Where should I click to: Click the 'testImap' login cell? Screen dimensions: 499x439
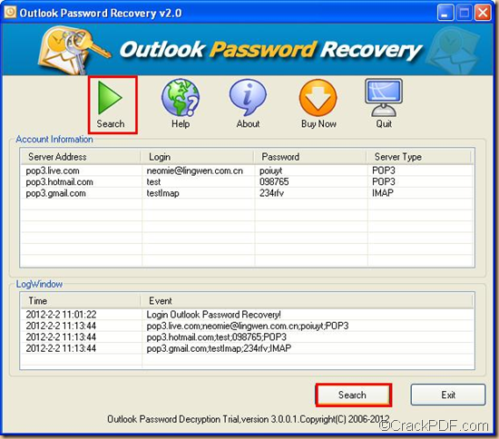pos(162,193)
